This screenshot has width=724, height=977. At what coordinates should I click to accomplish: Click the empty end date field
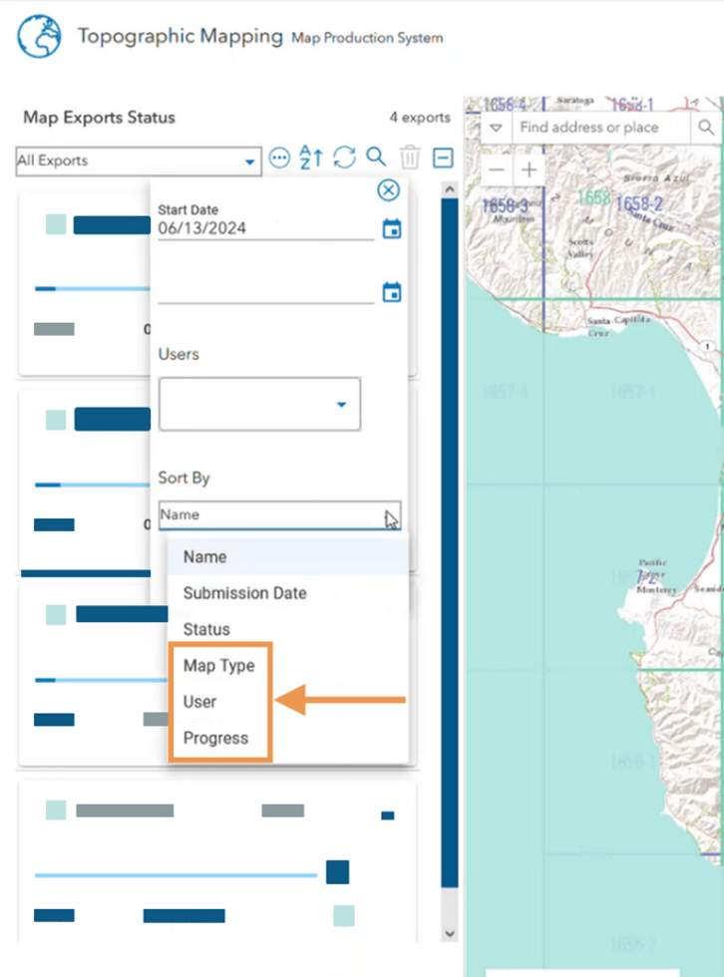[265, 291]
